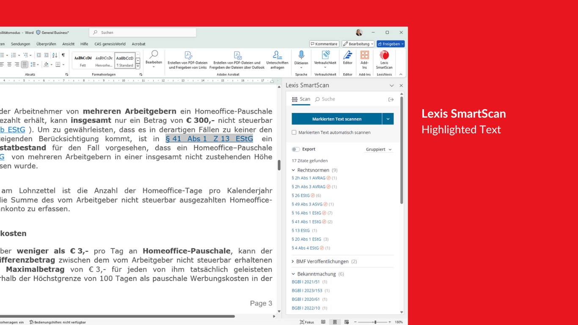Collapse the Rechtsnormen group

coord(293,170)
